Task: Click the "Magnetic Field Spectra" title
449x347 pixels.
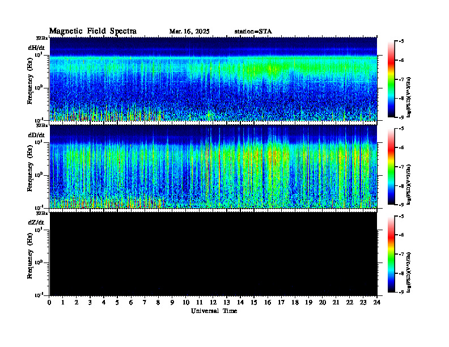Action: pos(93,31)
